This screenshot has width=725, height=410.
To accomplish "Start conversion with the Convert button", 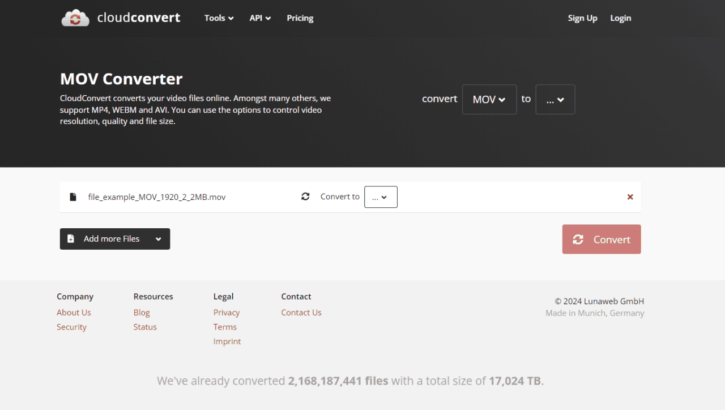I will click(x=602, y=239).
